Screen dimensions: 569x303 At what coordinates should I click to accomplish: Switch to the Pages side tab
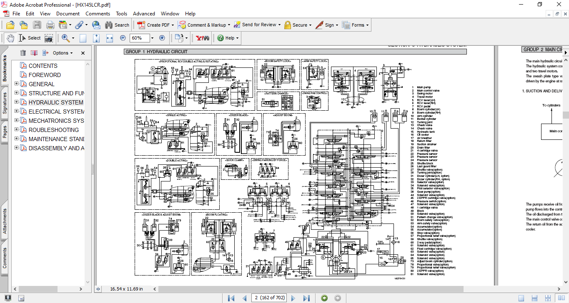[x=5, y=132]
